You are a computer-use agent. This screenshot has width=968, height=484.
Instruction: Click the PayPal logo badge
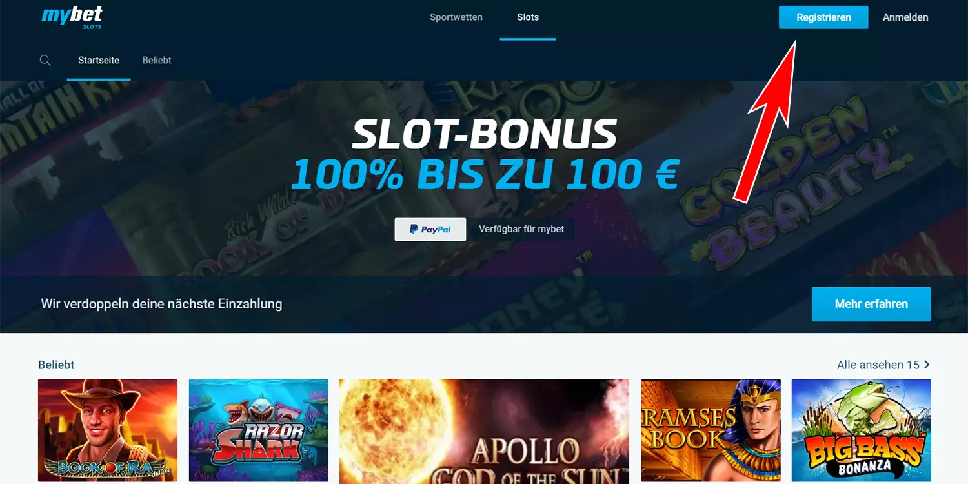click(430, 229)
